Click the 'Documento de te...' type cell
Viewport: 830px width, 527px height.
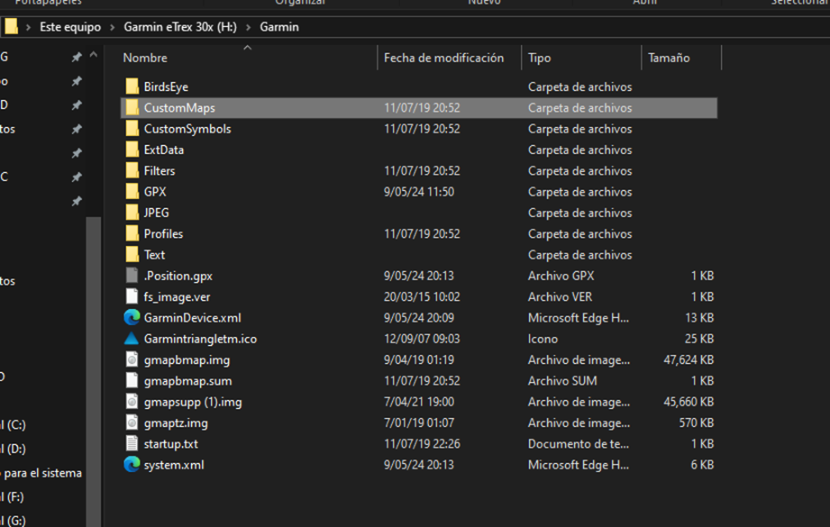[x=578, y=443]
